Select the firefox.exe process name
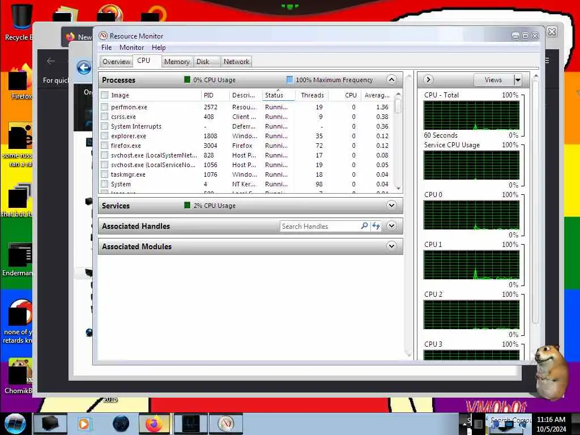 coord(126,146)
